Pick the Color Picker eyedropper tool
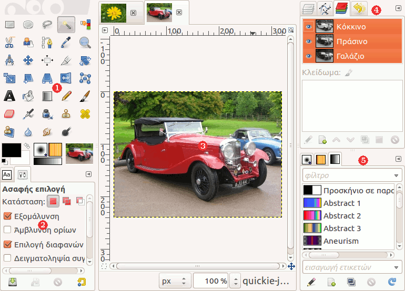405x291 pixels. [x=66, y=43]
